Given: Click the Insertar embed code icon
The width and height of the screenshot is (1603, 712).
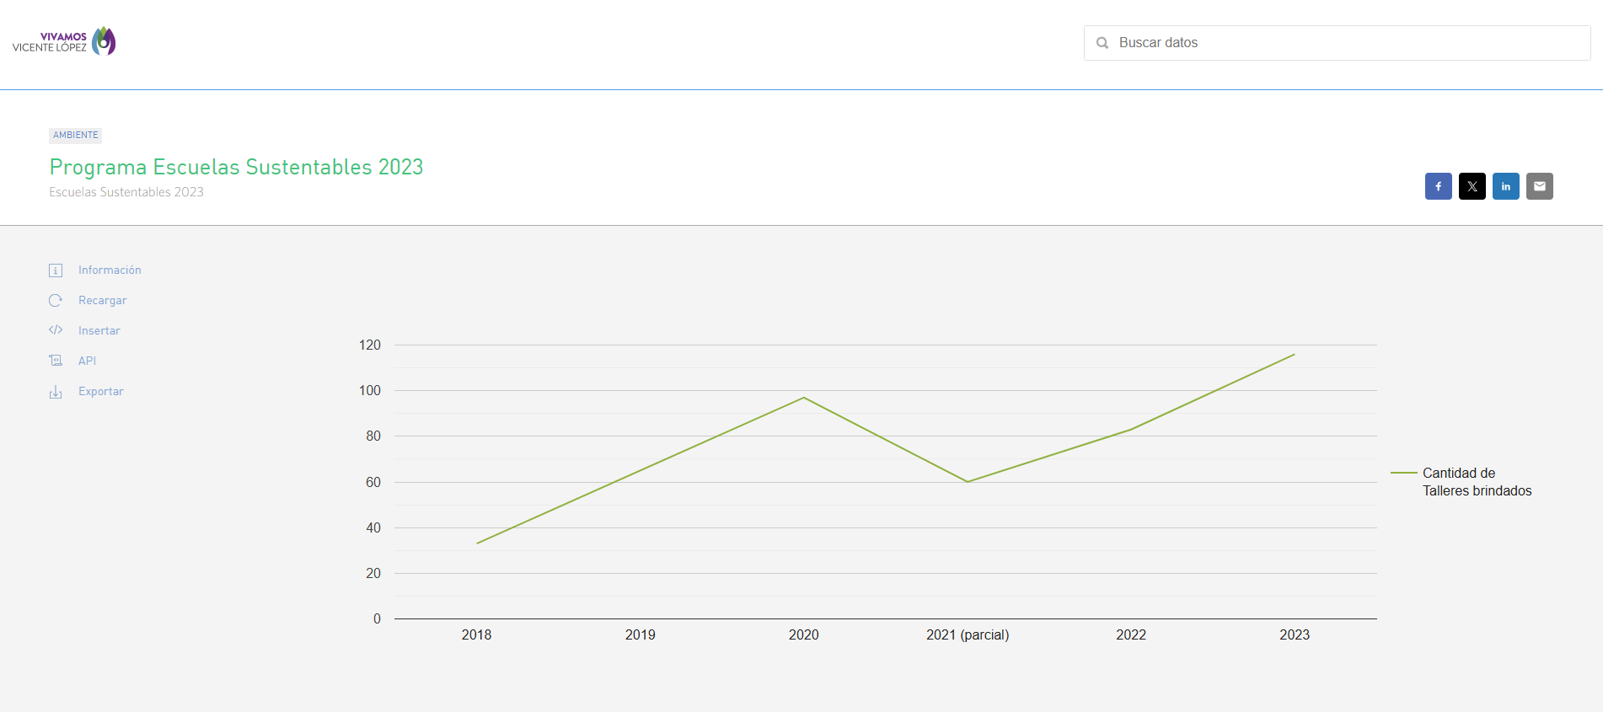Looking at the screenshot, I should pos(56,330).
